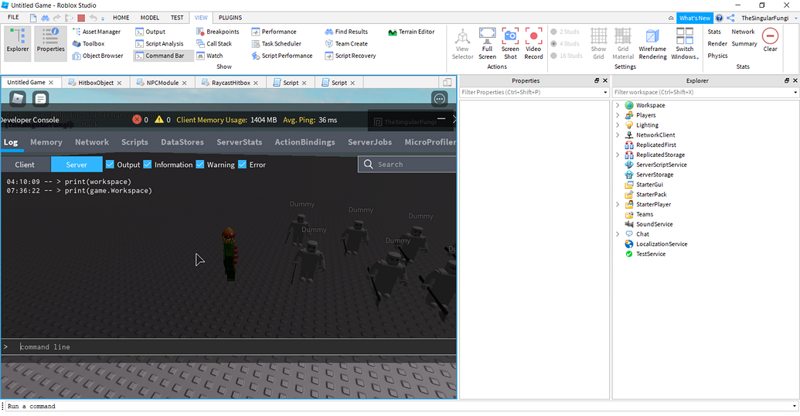This screenshot has height=416, width=800.
Task: Open the HOME ribbon tab
Action: (121, 18)
